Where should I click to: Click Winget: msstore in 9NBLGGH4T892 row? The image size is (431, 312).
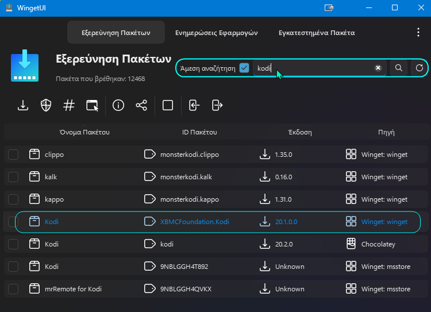386,267
